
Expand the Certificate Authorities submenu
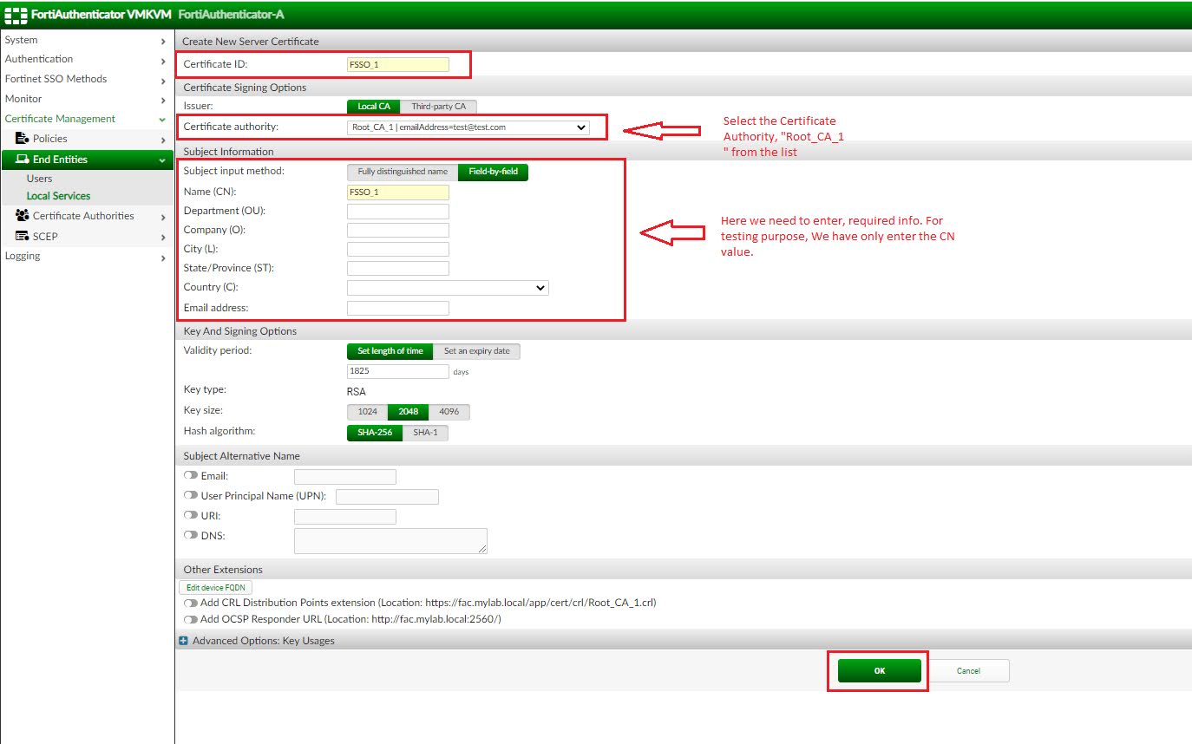coord(86,216)
